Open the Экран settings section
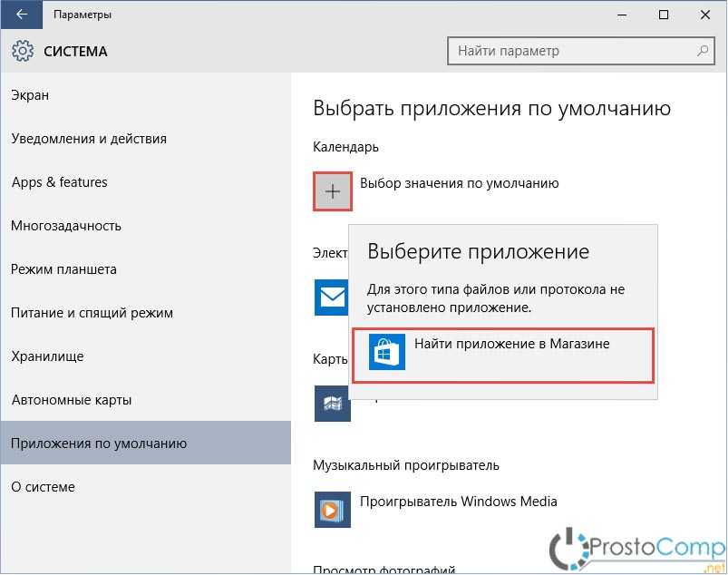Viewport: 728px width, 575px height. (x=31, y=95)
